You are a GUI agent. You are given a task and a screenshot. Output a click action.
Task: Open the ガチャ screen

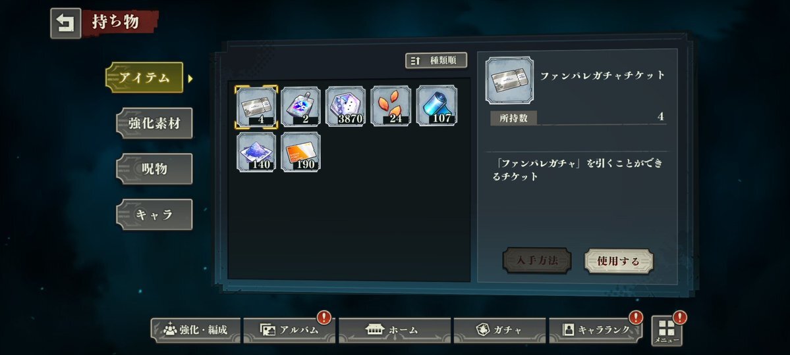(499, 331)
